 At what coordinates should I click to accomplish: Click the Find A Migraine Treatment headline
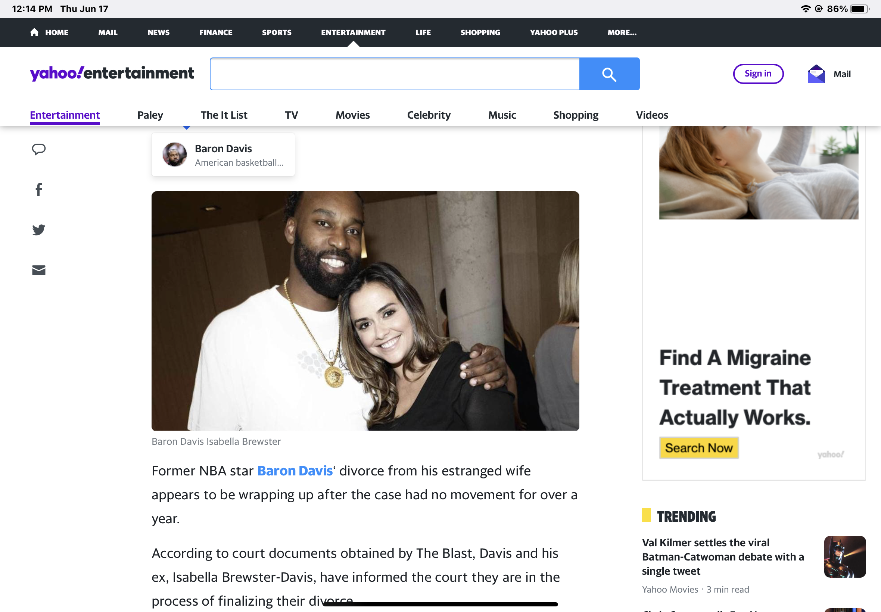pos(735,387)
